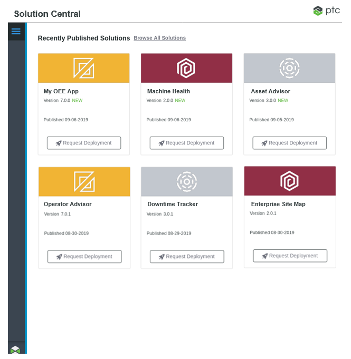Click Version 3.0.1 on Downtime Tracker
The height and width of the screenshot is (359, 351).
point(160,214)
